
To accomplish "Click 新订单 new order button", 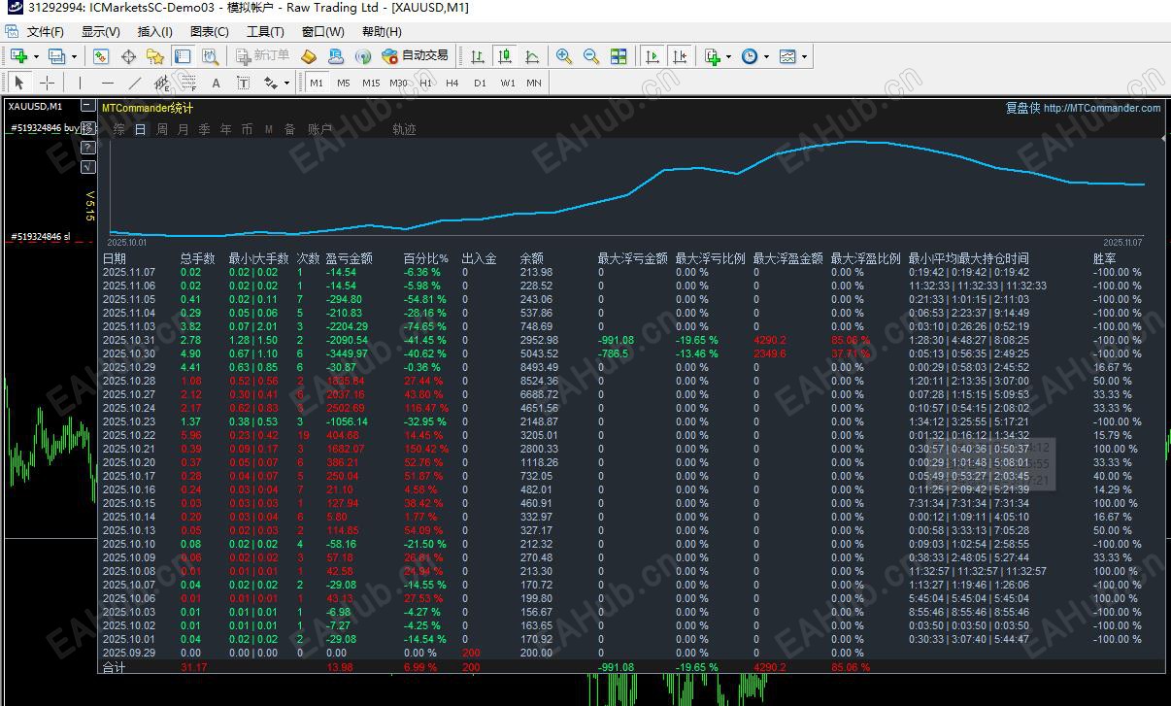I will click(x=262, y=56).
